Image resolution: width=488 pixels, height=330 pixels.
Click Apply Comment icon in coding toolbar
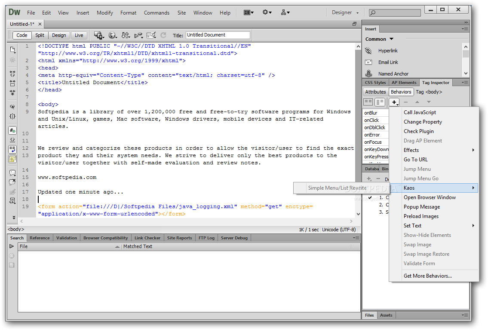[12, 173]
